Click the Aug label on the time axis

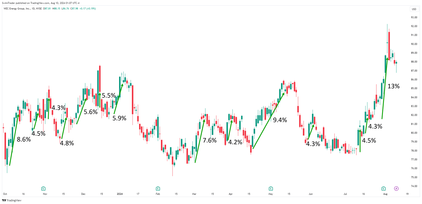coord(385,194)
